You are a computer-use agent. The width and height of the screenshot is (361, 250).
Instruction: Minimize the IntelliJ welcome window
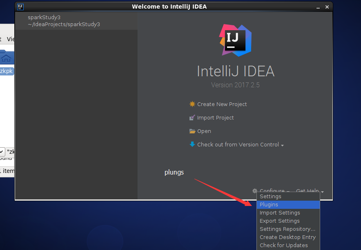click(x=318, y=7)
